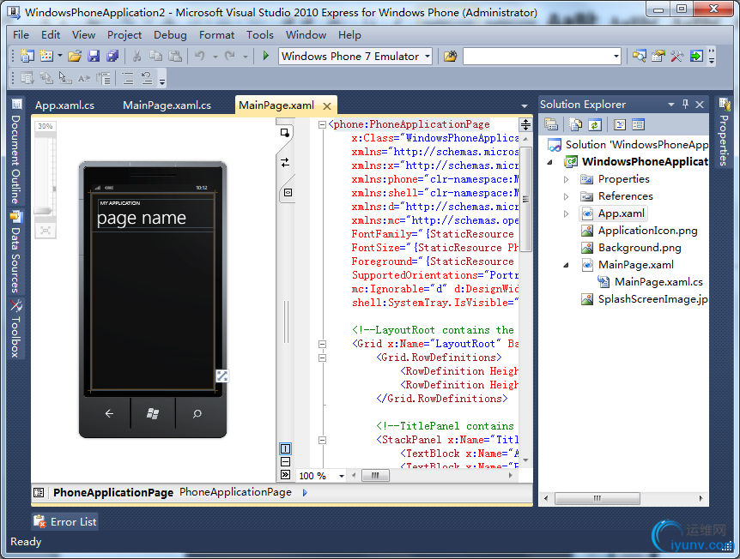Close the MainPage.xaml tab

coord(326,106)
